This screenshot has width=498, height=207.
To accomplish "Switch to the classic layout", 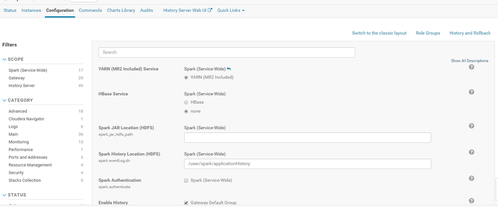I will (379, 33).
